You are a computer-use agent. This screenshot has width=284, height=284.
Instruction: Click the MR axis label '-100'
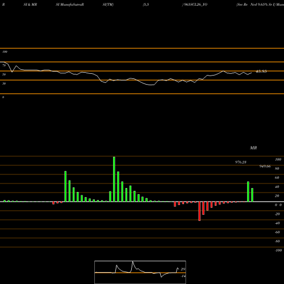[x=278, y=250]
